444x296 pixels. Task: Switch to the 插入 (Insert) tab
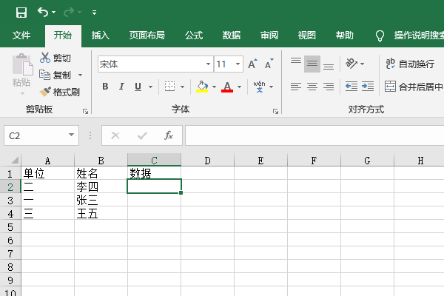(101, 35)
